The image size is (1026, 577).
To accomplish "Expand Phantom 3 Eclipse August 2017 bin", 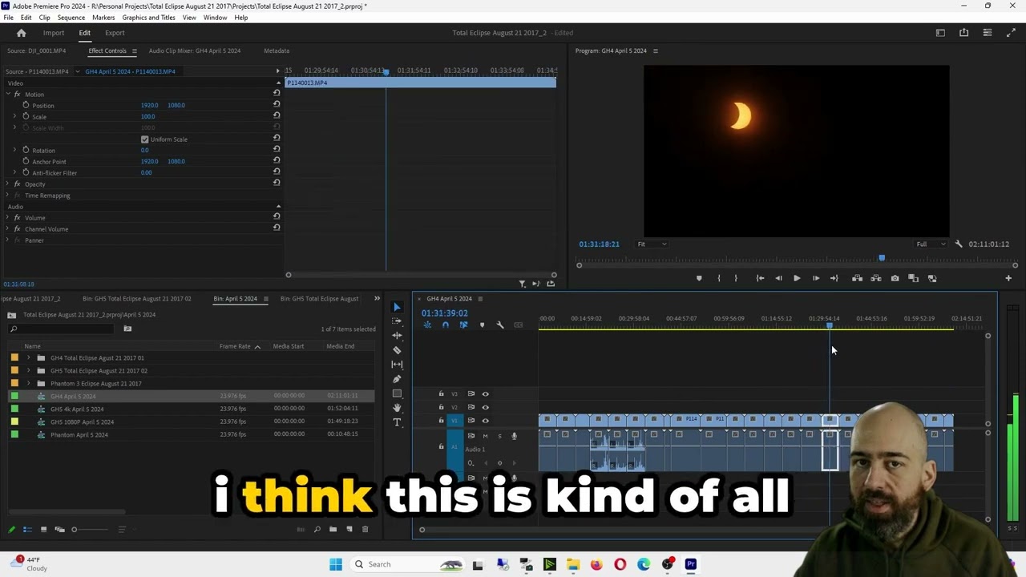I will pyautogui.click(x=29, y=383).
